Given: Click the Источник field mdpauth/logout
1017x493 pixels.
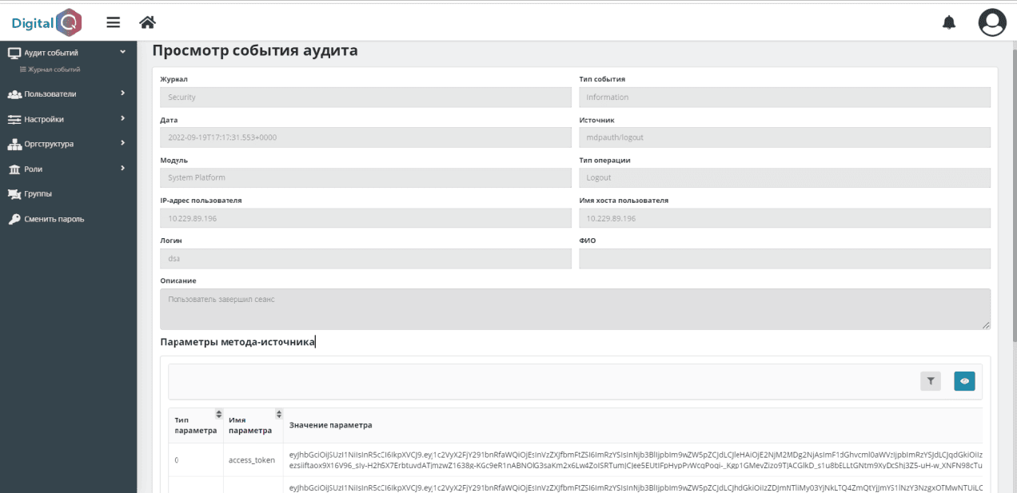Looking at the screenshot, I should (784, 137).
